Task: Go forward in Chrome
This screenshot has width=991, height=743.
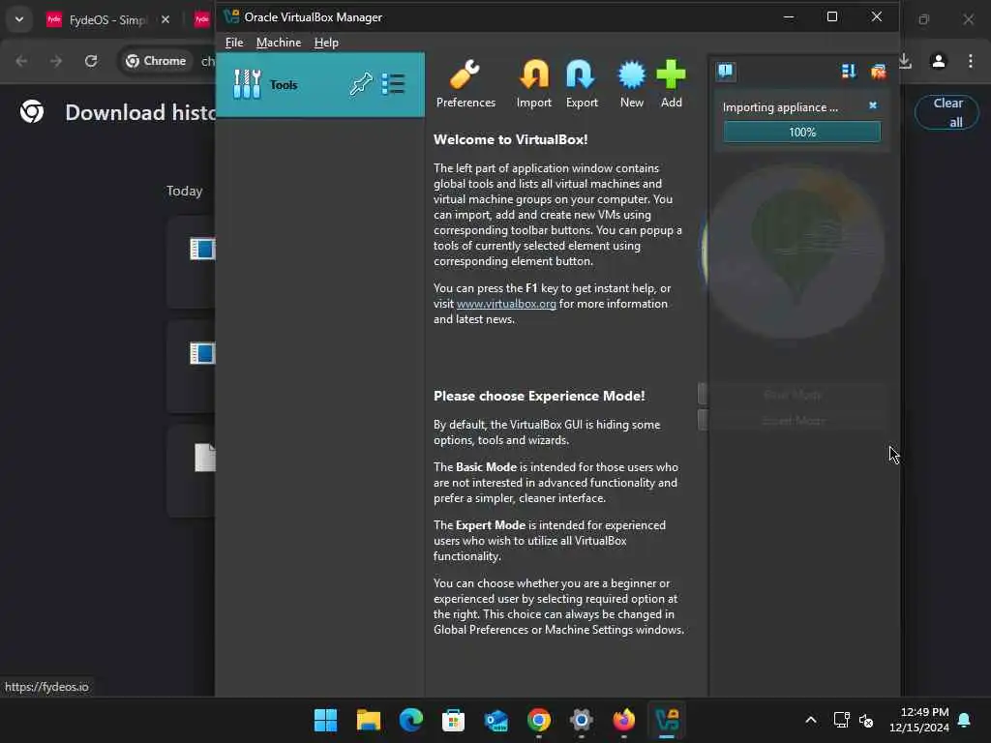Action: pyautogui.click(x=56, y=61)
